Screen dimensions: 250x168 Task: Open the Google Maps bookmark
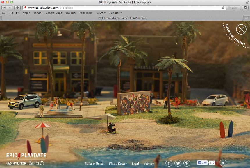54,13
